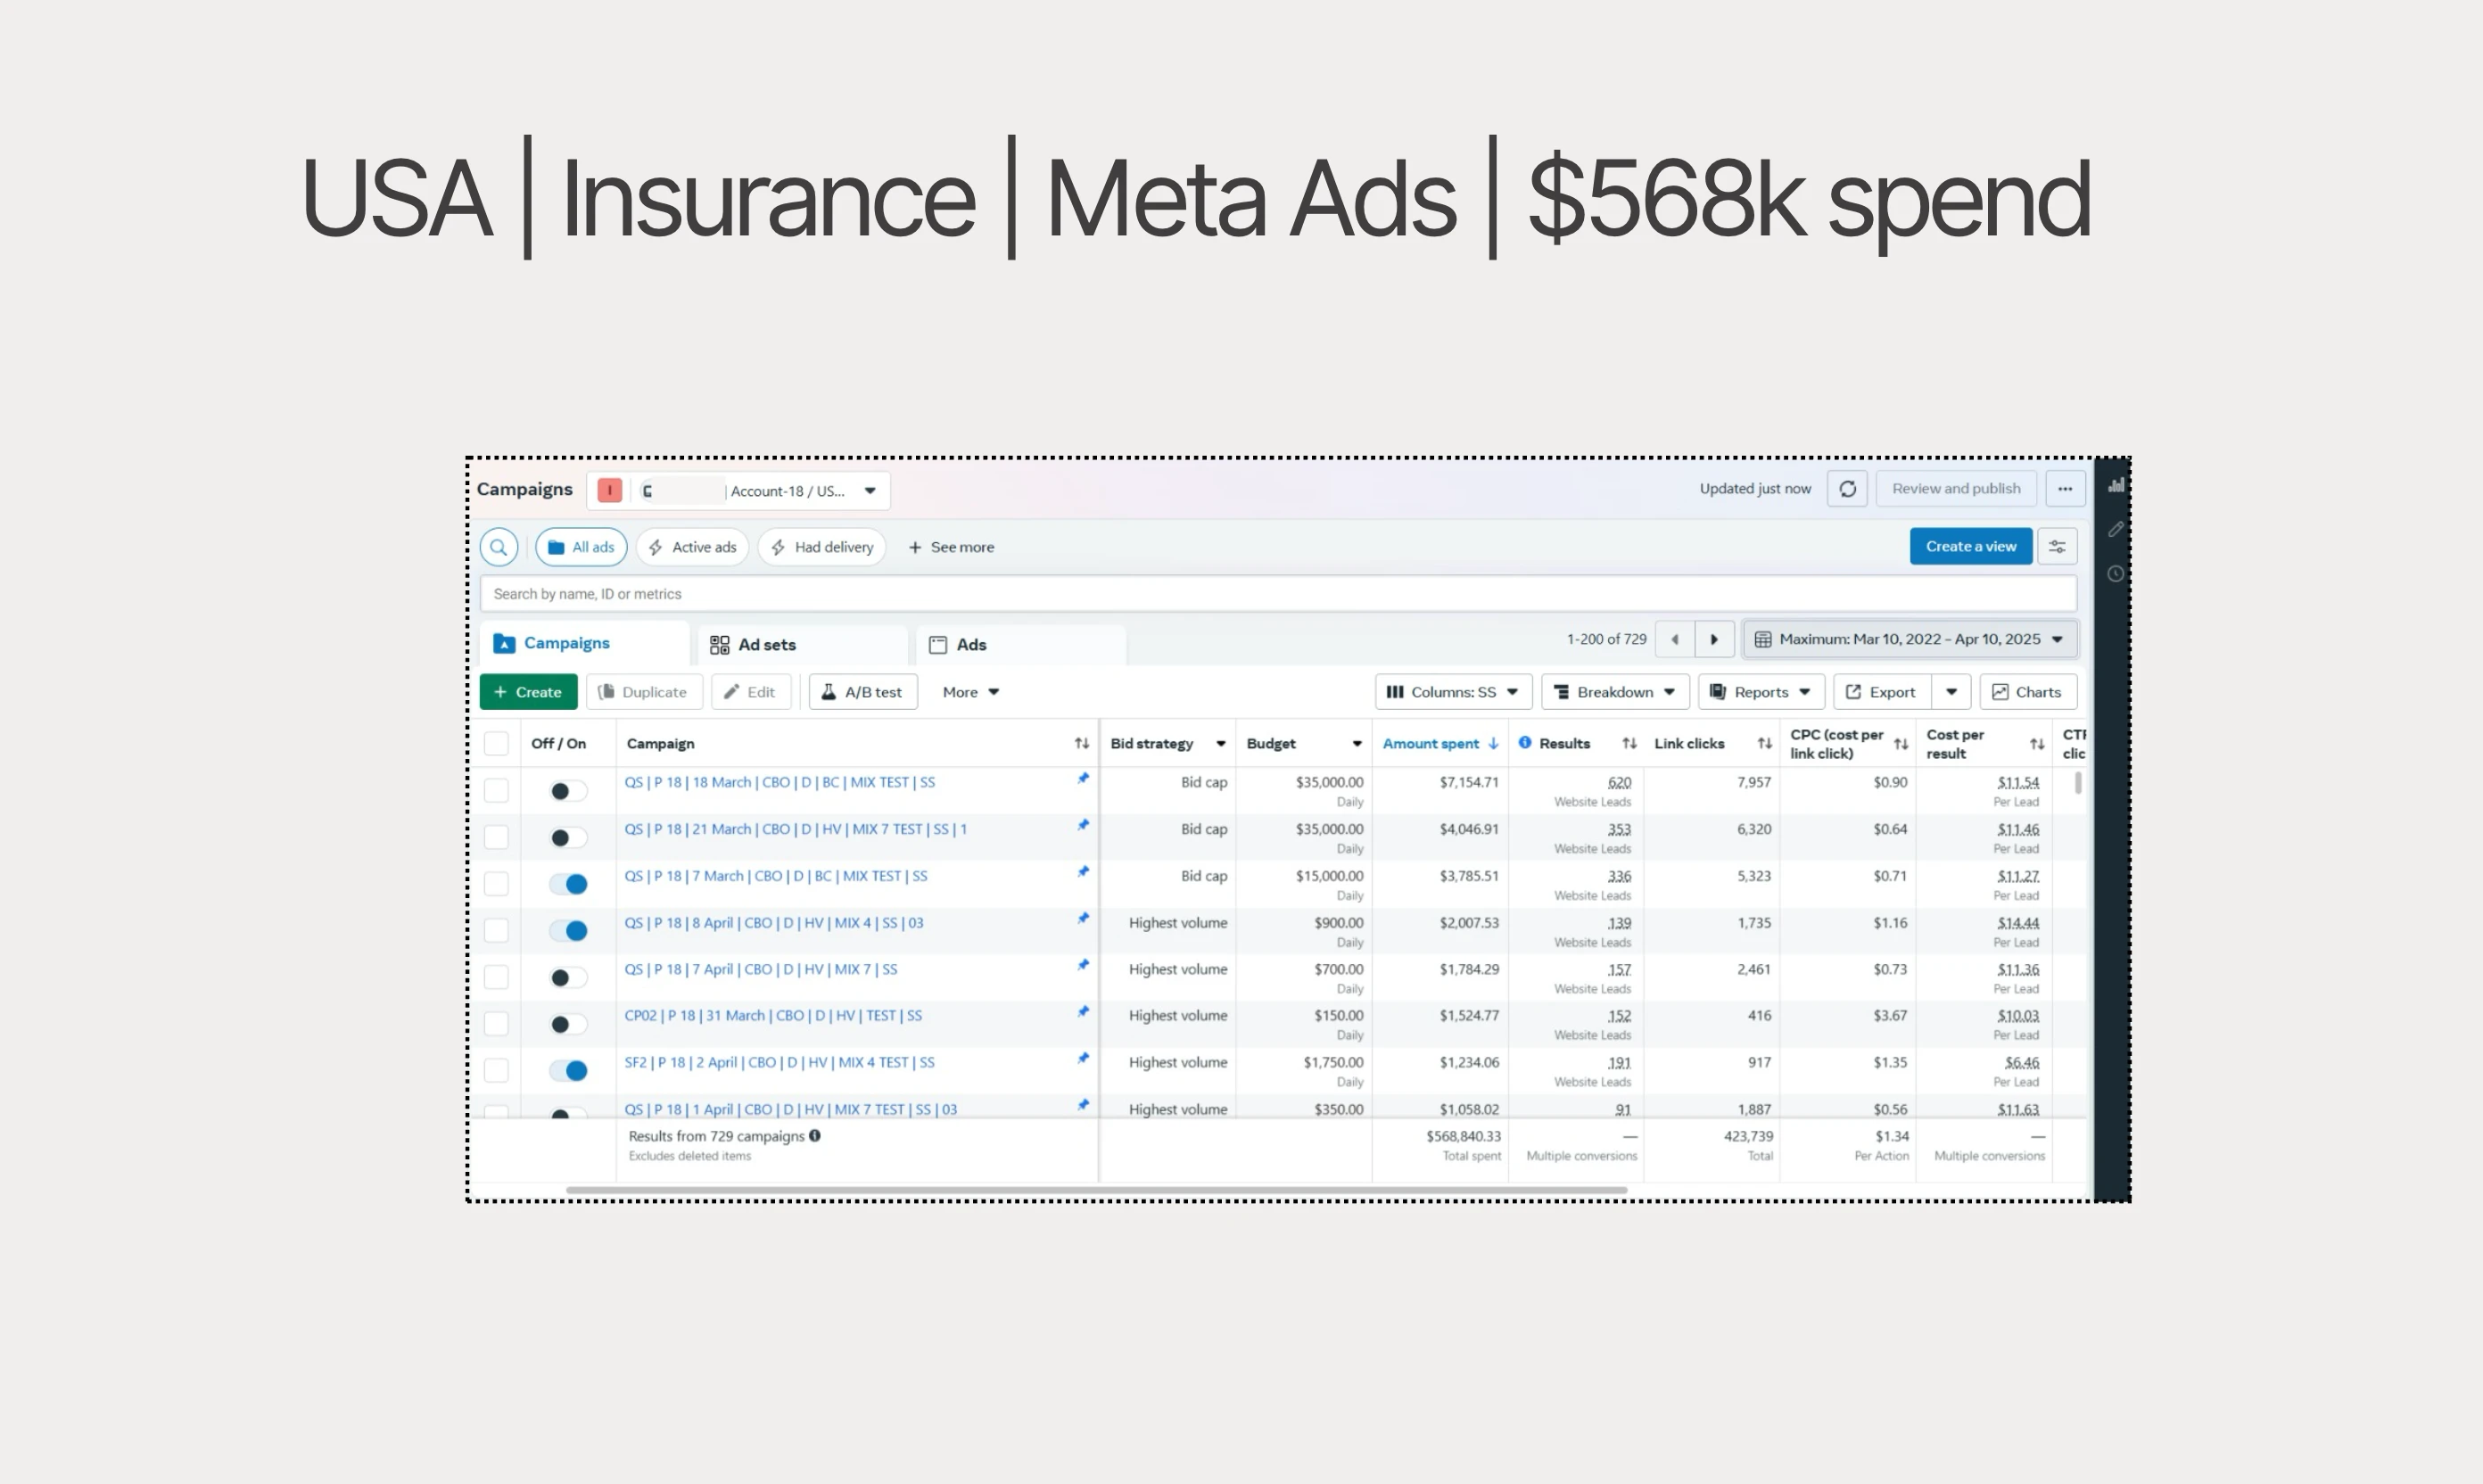Switch to the Ad sets tab
Viewport: 2483px width, 1484px height.
(x=766, y=645)
